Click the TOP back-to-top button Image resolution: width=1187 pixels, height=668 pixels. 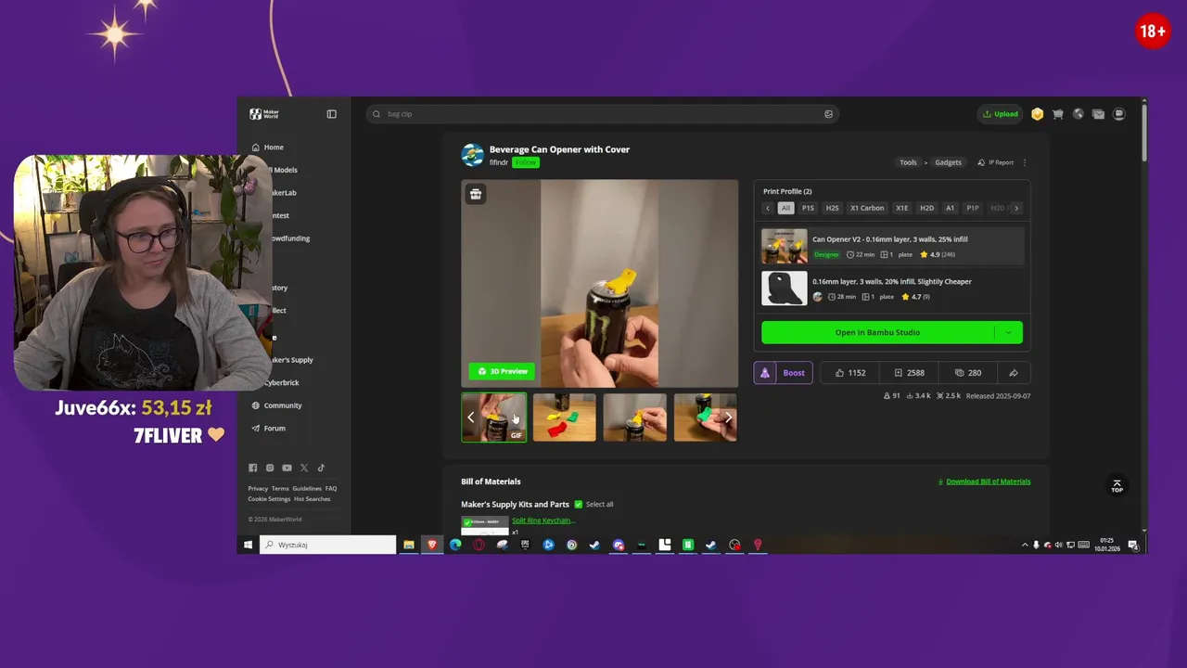pos(1117,485)
